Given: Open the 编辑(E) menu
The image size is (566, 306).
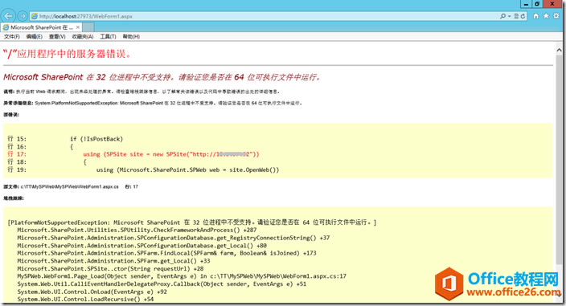Looking at the screenshot, I should 35,36.
